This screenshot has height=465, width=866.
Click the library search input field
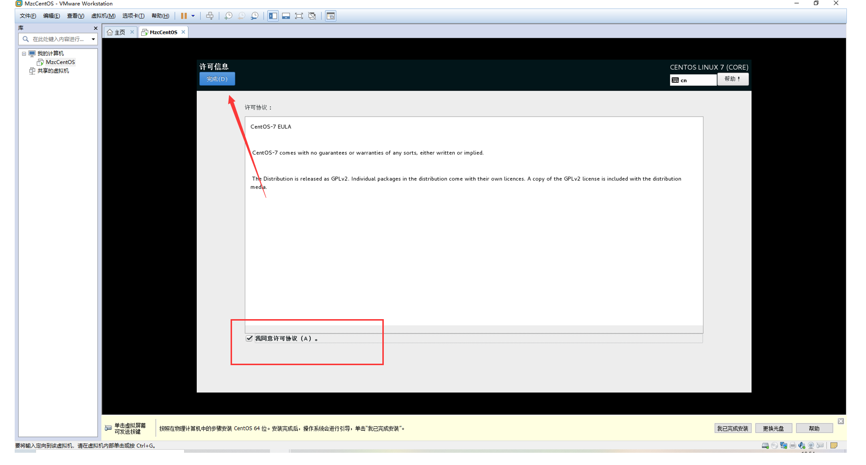pyautogui.click(x=58, y=39)
